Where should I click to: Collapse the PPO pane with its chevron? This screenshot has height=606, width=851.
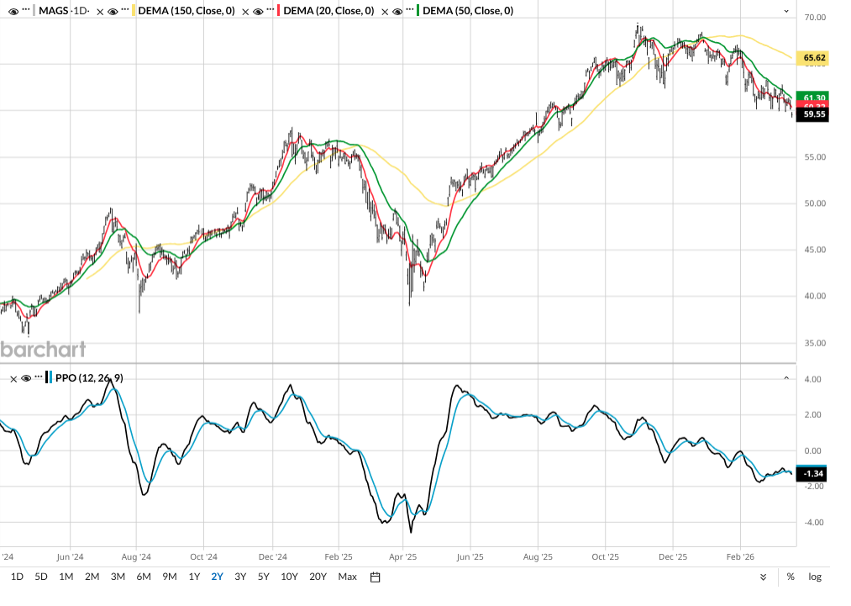(786, 378)
